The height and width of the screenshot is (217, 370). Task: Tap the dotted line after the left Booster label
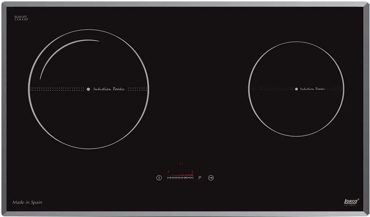click(x=137, y=89)
